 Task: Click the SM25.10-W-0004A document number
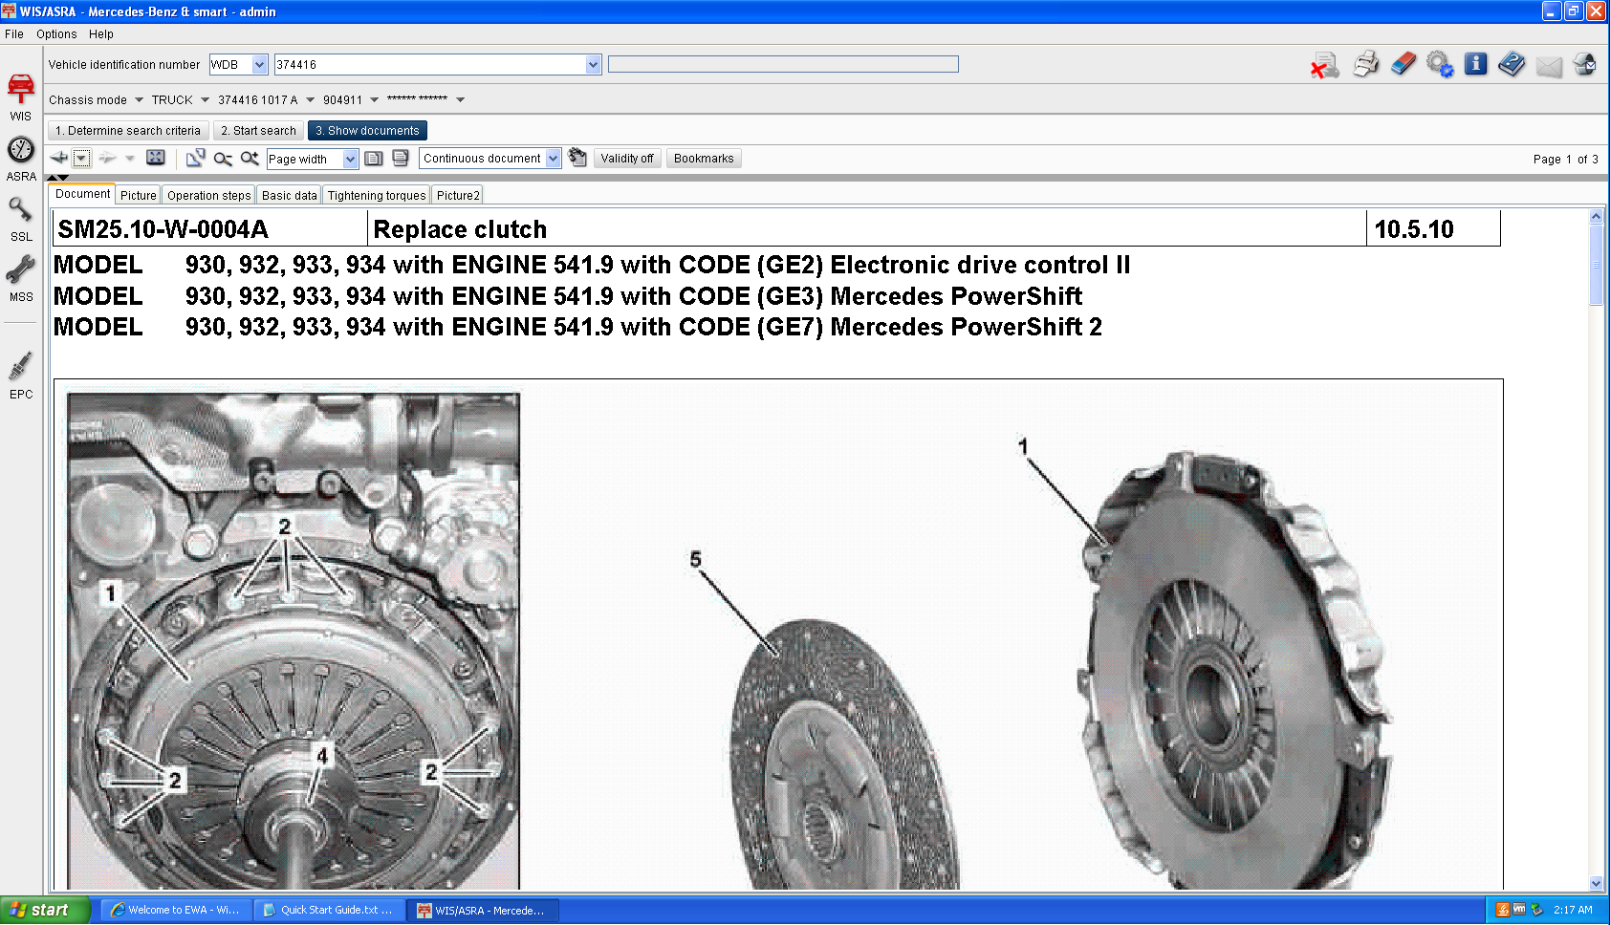coord(163,229)
